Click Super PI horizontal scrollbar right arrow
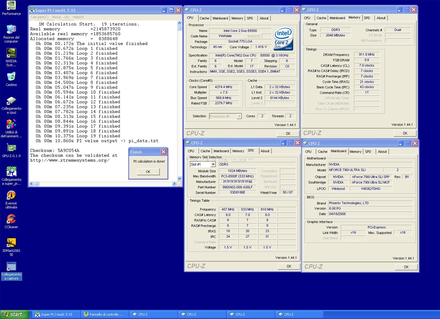This screenshot has width=440, height=319. point(174,184)
